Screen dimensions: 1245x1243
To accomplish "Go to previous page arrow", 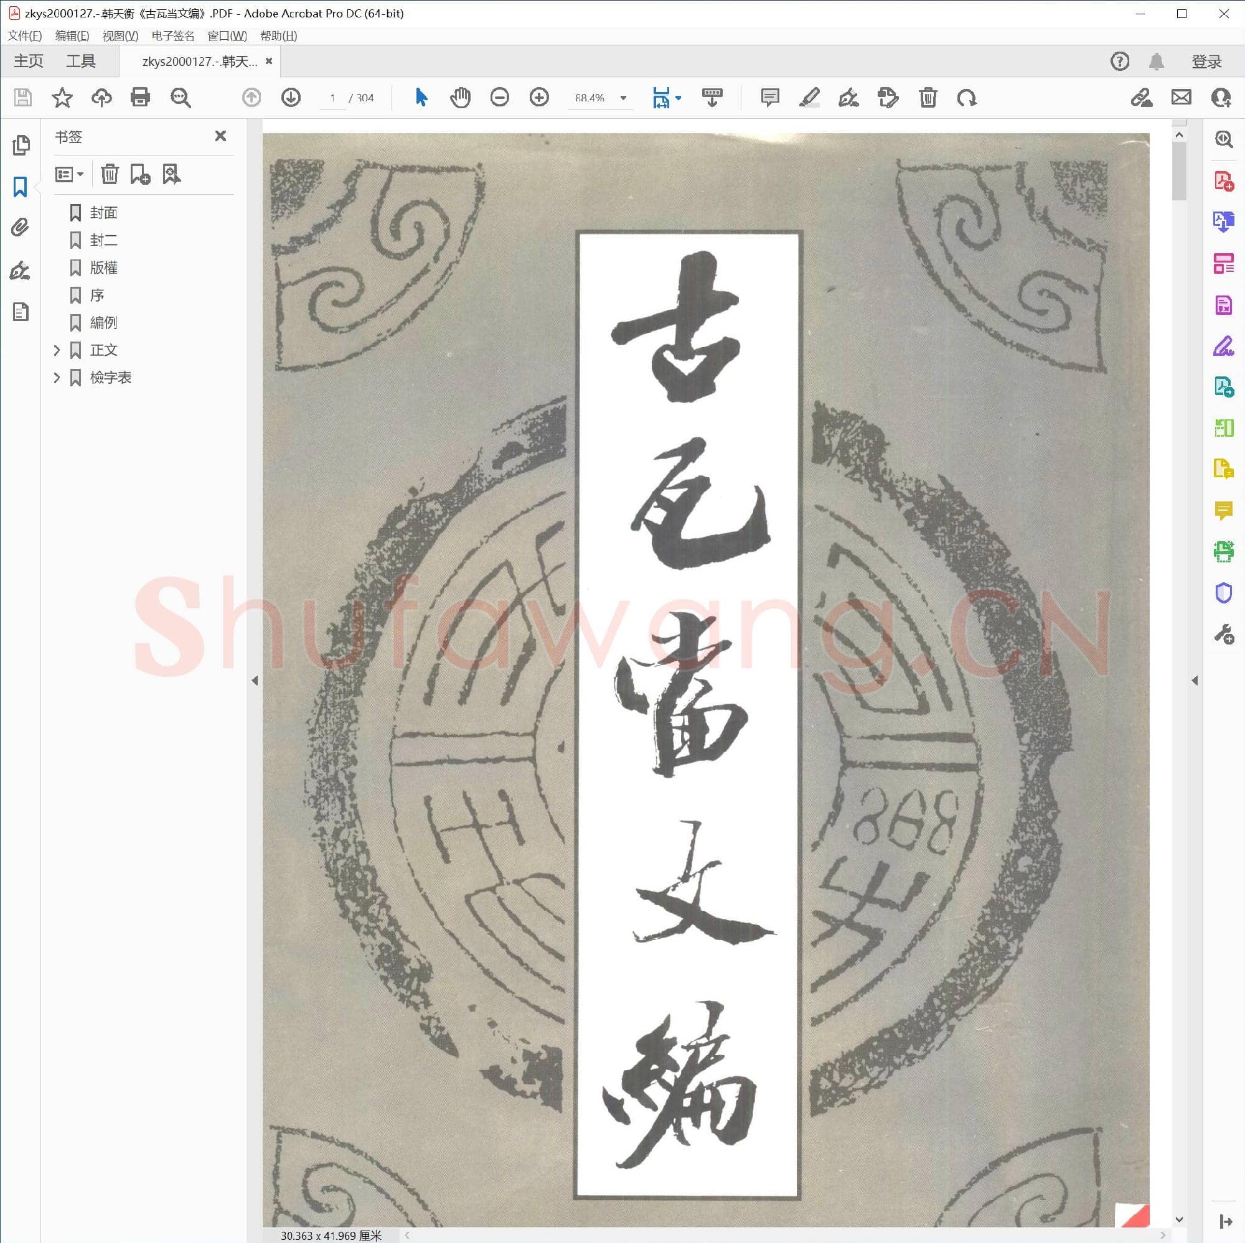I will (x=251, y=98).
